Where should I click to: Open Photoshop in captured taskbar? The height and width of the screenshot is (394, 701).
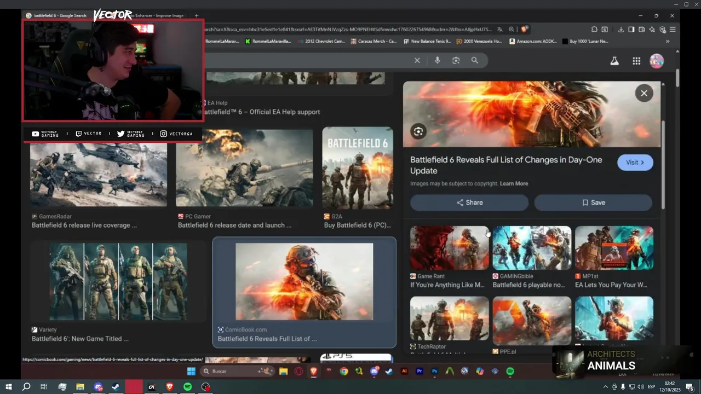pos(434,371)
